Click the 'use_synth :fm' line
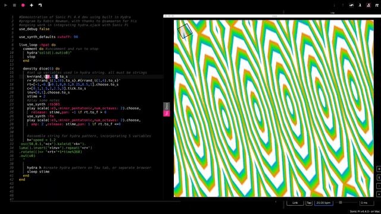This screenshot has width=381, height=214. point(40,117)
